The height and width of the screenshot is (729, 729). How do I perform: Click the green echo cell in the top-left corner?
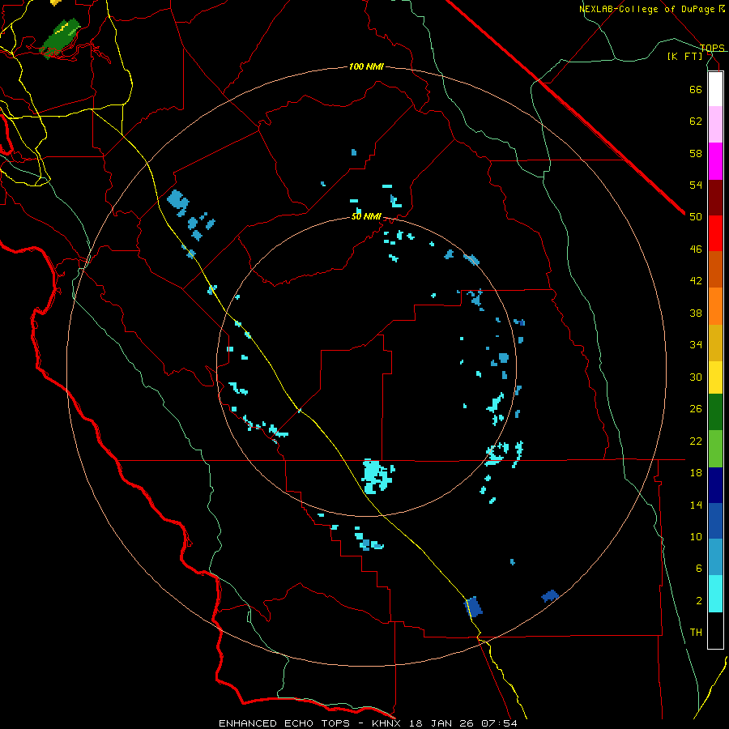(x=60, y=38)
